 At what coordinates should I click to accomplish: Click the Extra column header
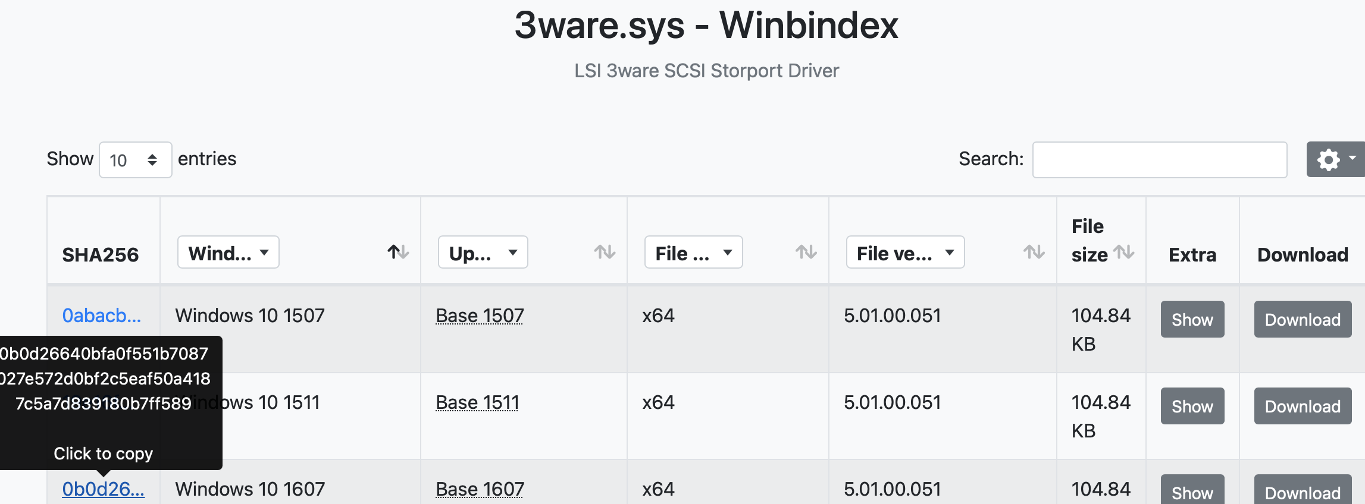click(x=1192, y=255)
